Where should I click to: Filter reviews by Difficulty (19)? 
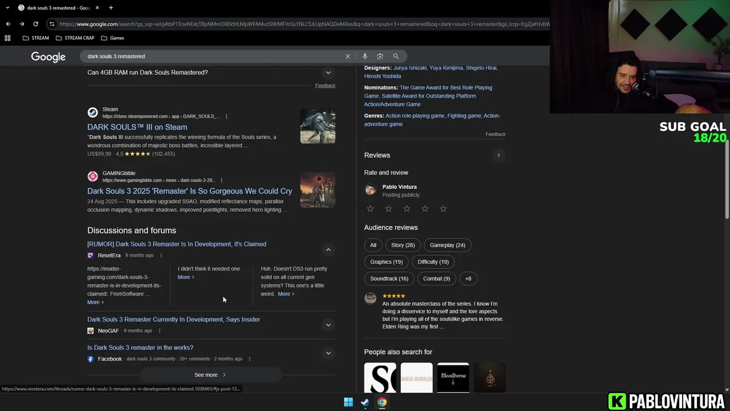pyautogui.click(x=433, y=262)
